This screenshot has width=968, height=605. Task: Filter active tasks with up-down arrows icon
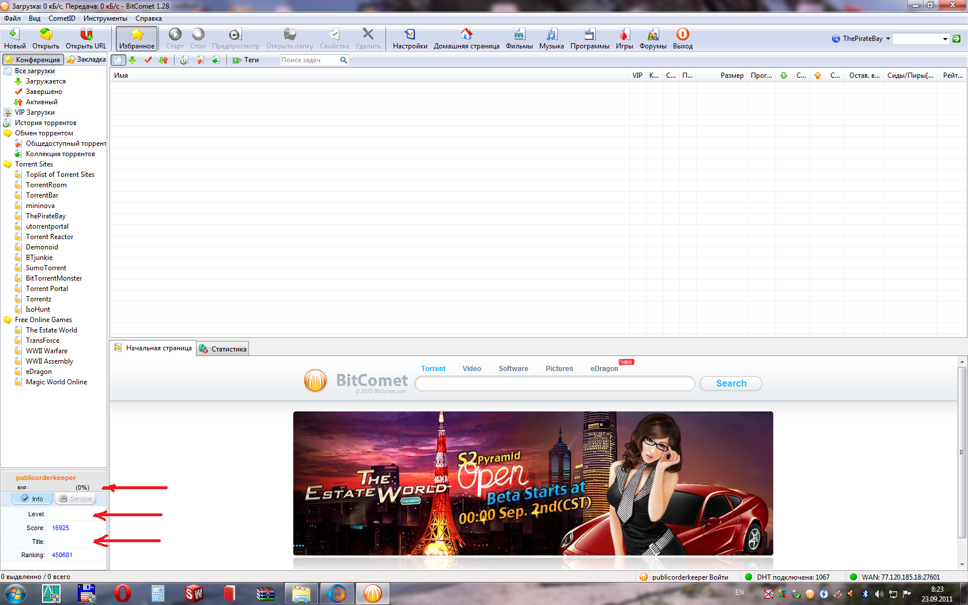coord(164,60)
